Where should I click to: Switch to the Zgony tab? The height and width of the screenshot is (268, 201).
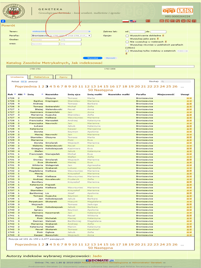point(63,77)
